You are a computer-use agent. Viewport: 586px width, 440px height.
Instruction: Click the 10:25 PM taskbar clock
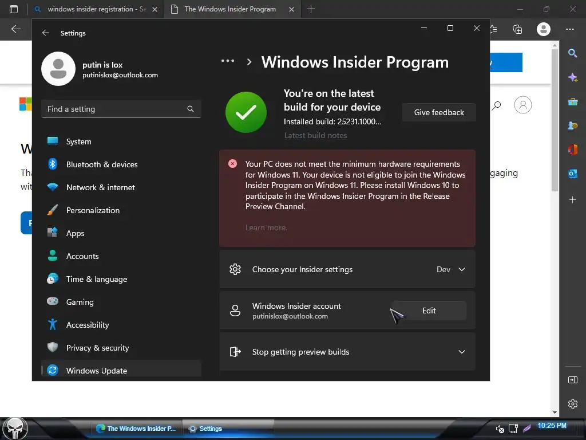point(552,426)
